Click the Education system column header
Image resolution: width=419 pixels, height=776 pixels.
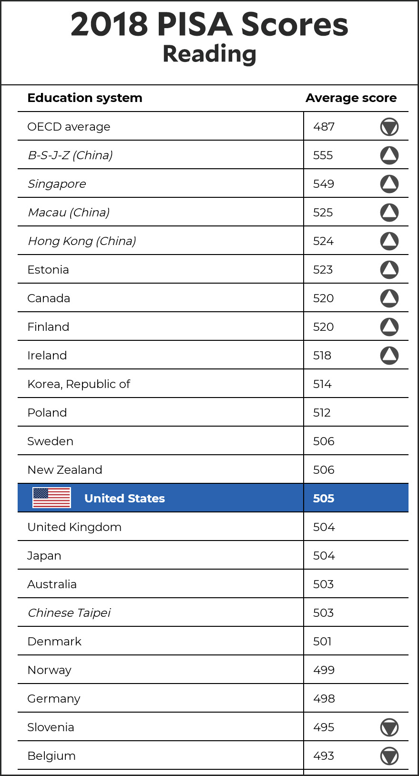[85, 98]
